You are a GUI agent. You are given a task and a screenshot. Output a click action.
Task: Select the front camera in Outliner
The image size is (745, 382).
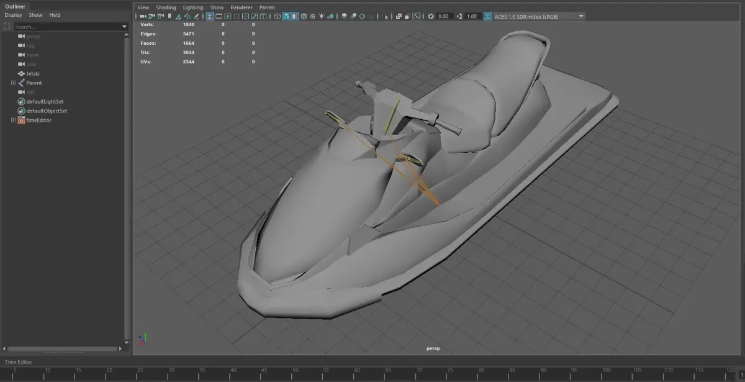(33, 55)
